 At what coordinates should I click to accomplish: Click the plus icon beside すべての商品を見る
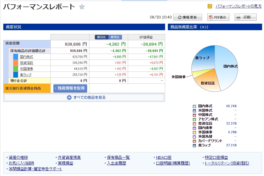pyautogui.click(x=69, y=97)
